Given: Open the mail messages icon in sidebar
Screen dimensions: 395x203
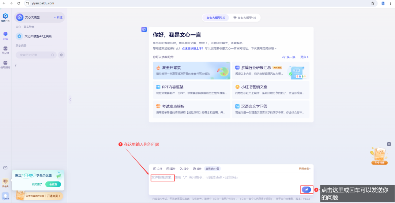Looking at the screenshot, I should coord(5,168).
